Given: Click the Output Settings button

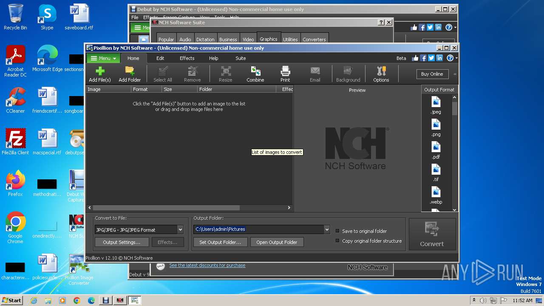Looking at the screenshot, I should point(122,242).
